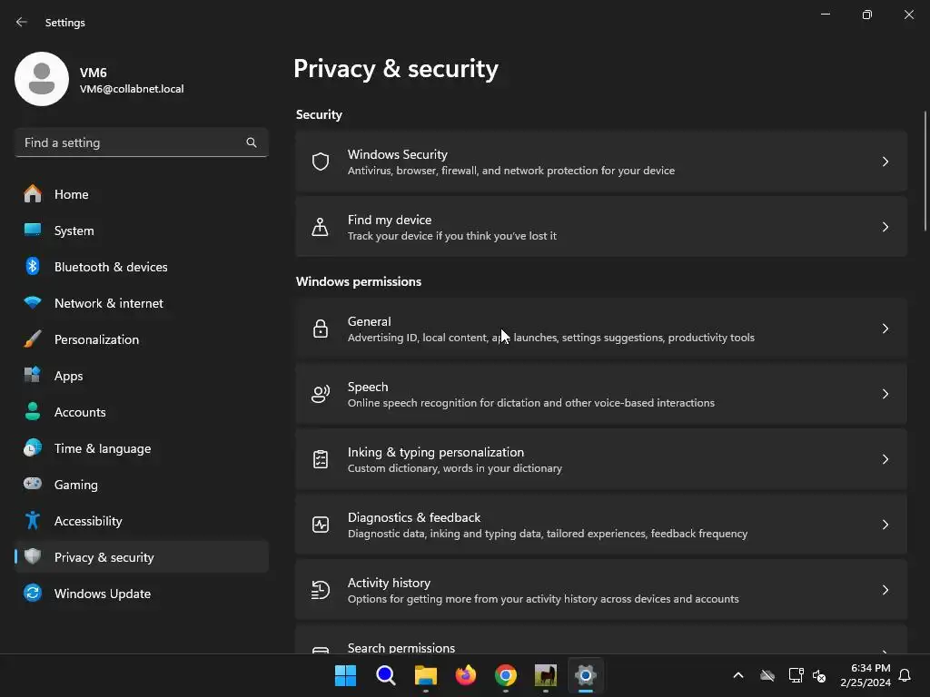Expand Find my device chevron

tap(885, 226)
